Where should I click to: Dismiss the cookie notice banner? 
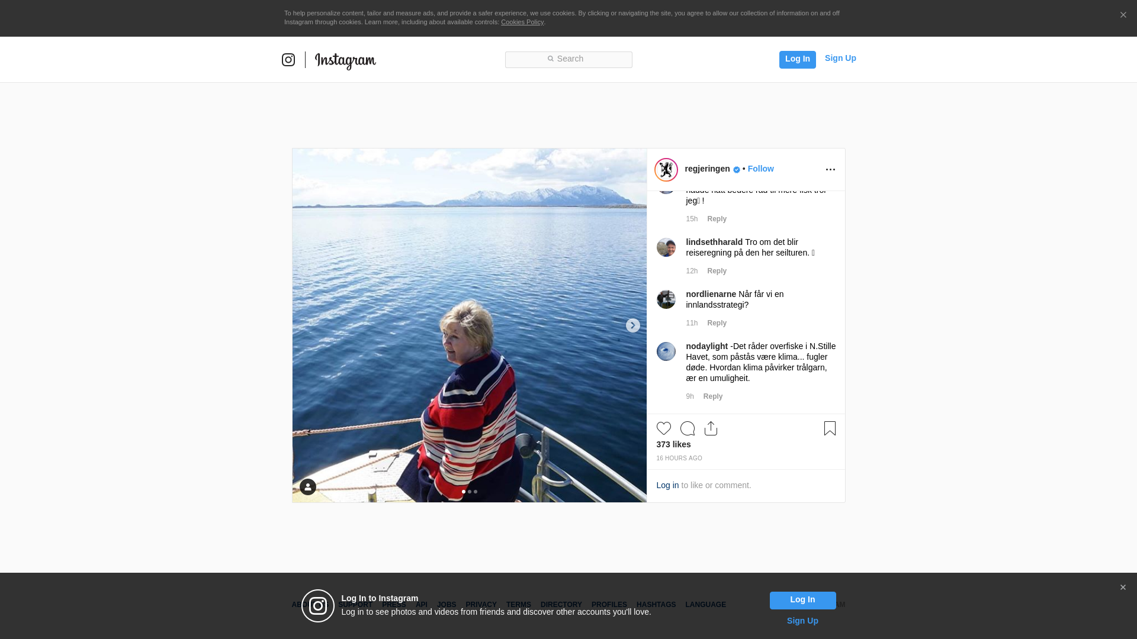(x=1123, y=15)
